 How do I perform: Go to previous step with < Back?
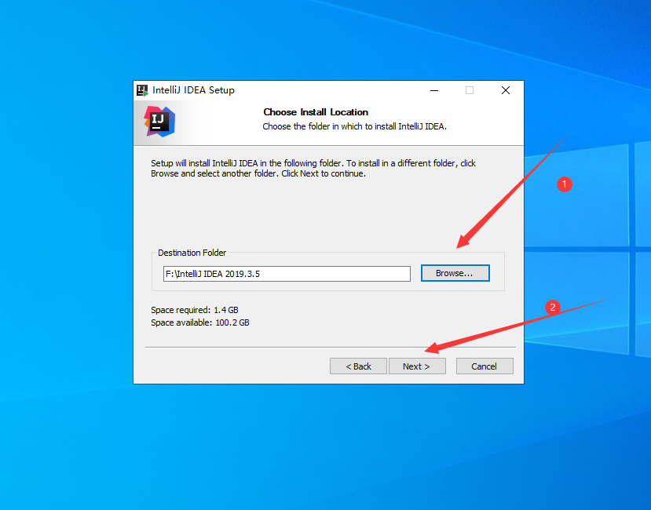[x=358, y=366]
